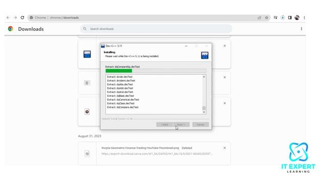This screenshot has height=184, width=328.
Task: Select 'Extract: dqCompare.decTest' log line
Action: click(x=123, y=107)
